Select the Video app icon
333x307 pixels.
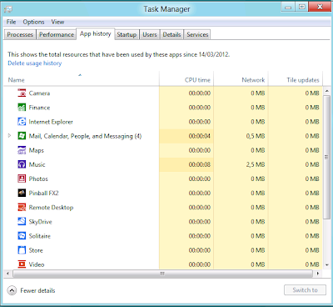point(22,264)
